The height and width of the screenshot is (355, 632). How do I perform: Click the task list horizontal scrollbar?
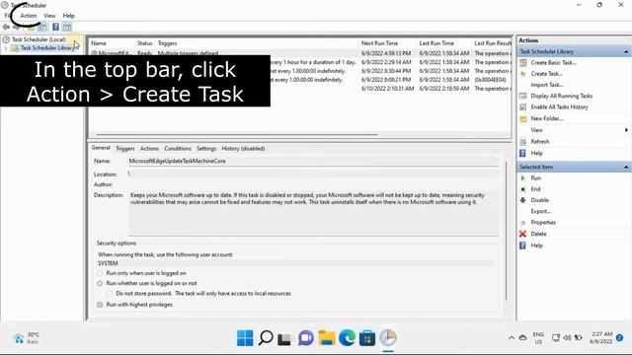pos(237,134)
